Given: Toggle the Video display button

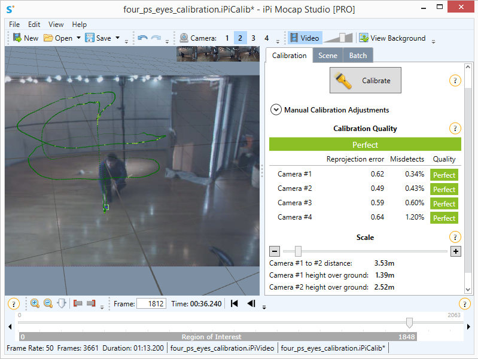Looking at the screenshot, I should pyautogui.click(x=305, y=38).
